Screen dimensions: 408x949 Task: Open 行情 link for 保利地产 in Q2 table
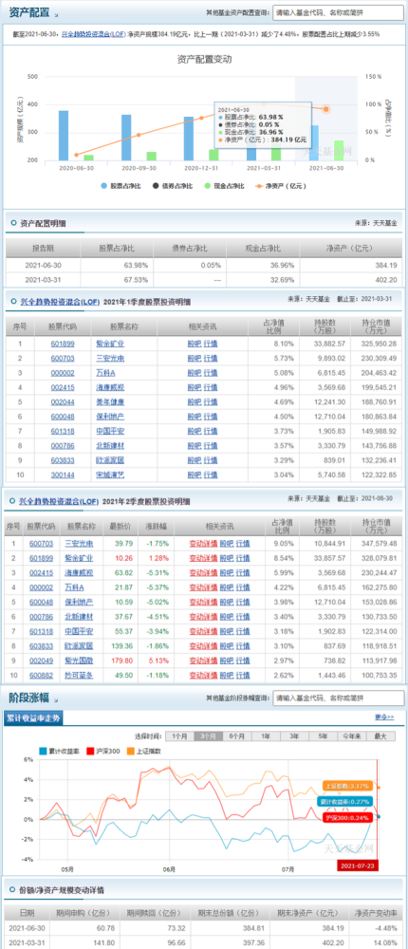click(x=243, y=603)
